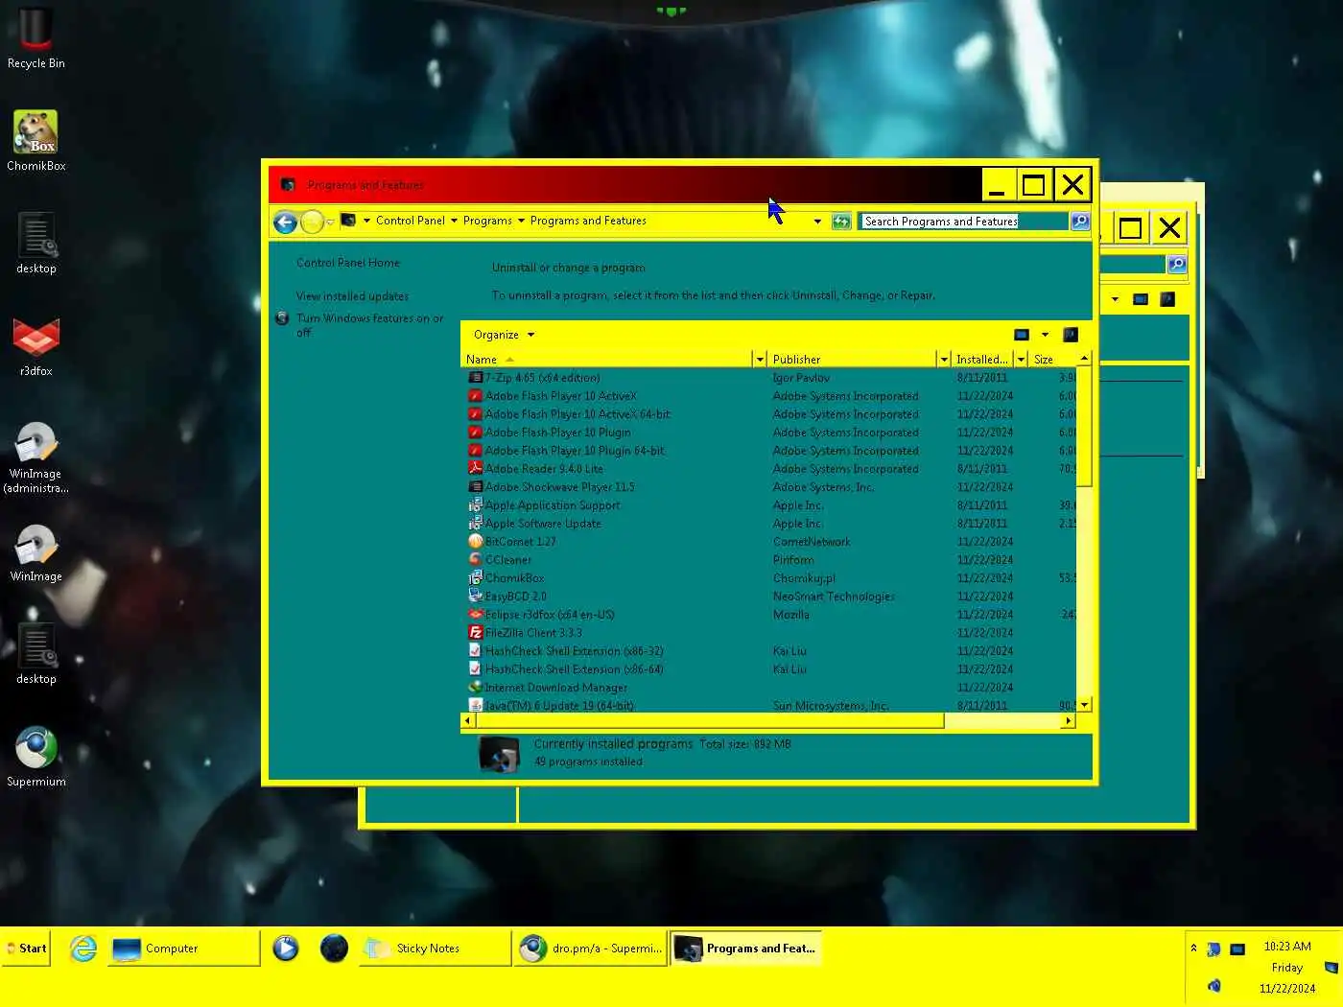Click the search icon in the background window

click(x=1177, y=264)
